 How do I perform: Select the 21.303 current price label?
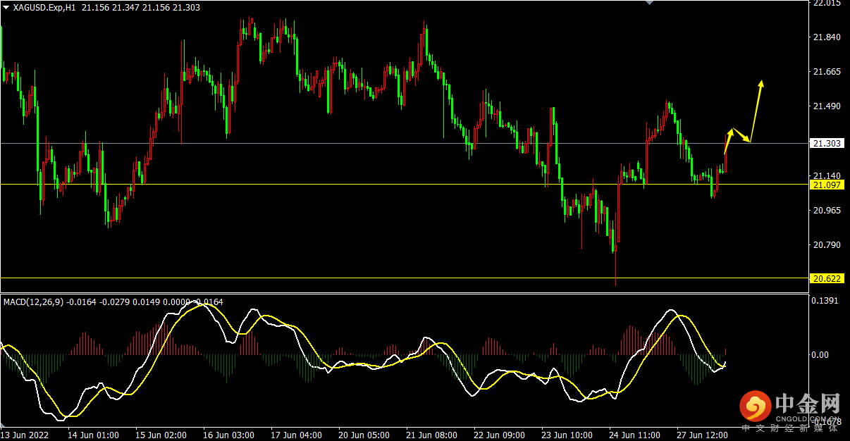826,143
